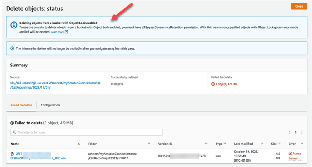Click the file icon beside the wav object
Image resolution: width=312 pixels, height=167 pixels.
(12, 154)
